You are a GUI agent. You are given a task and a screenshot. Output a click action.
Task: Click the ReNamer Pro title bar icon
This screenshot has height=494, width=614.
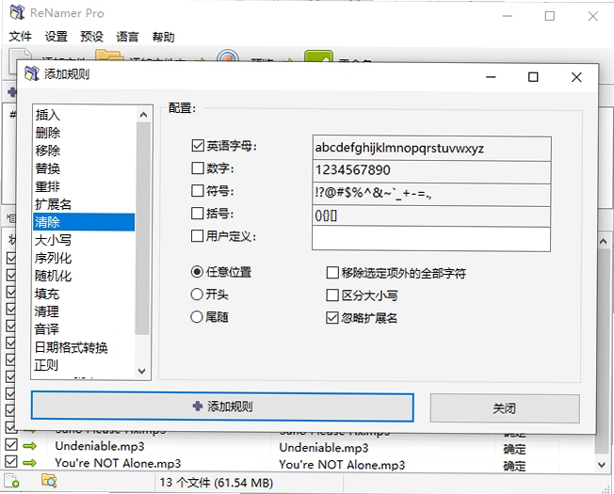[17, 12]
